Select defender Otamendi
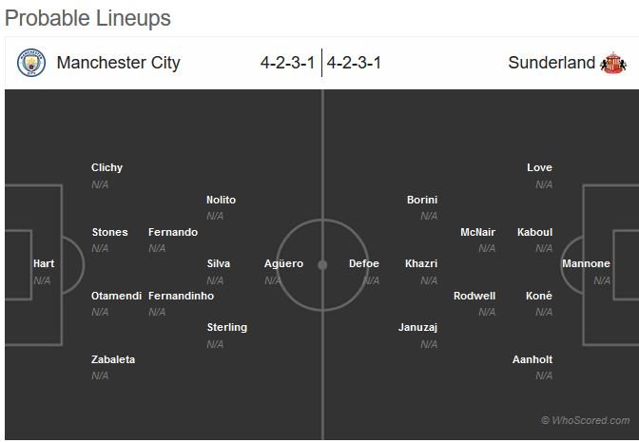 coord(117,296)
